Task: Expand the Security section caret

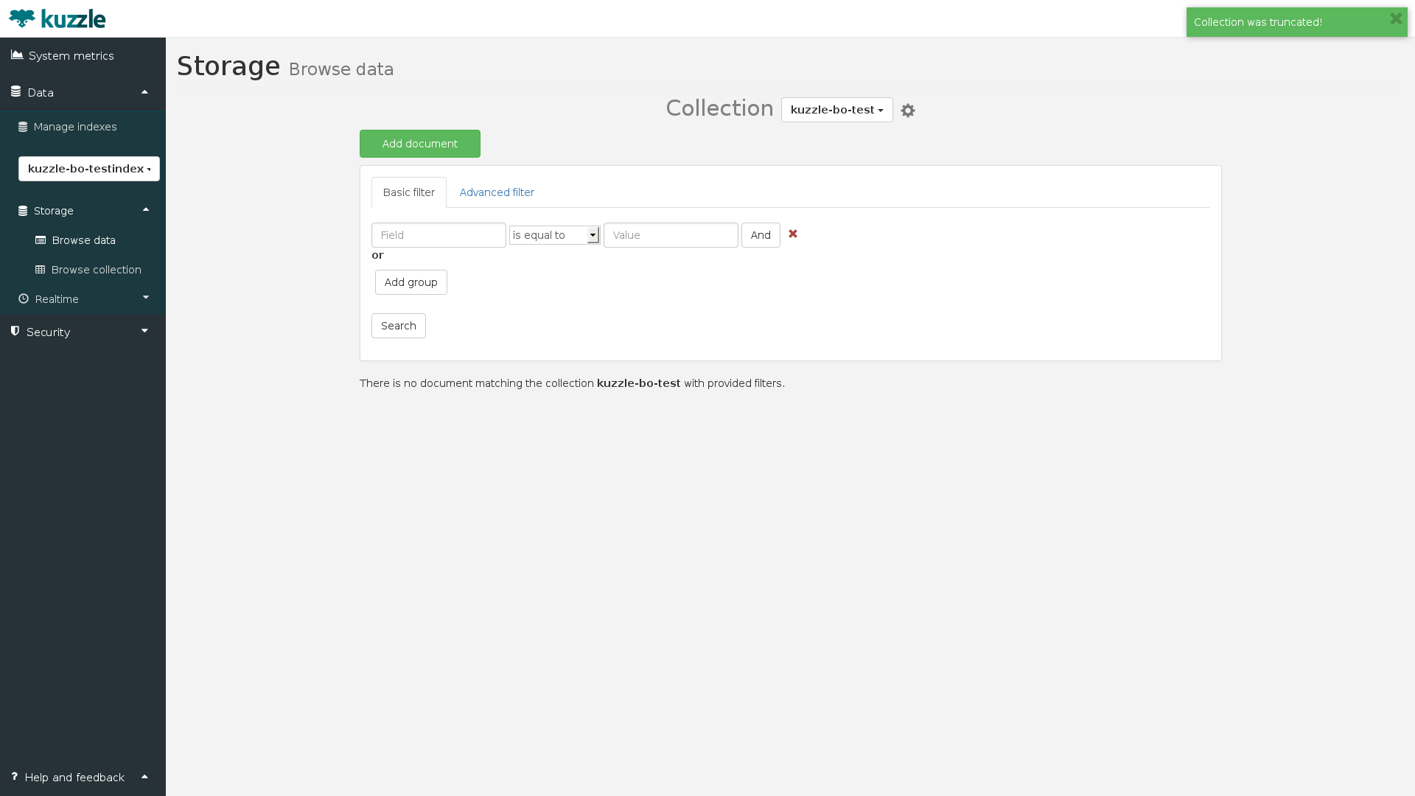Action: pyautogui.click(x=144, y=331)
